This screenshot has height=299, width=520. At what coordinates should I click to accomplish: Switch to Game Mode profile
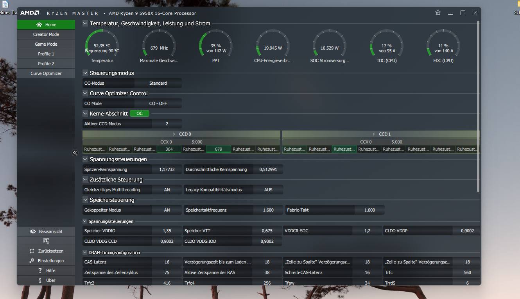tap(46, 44)
